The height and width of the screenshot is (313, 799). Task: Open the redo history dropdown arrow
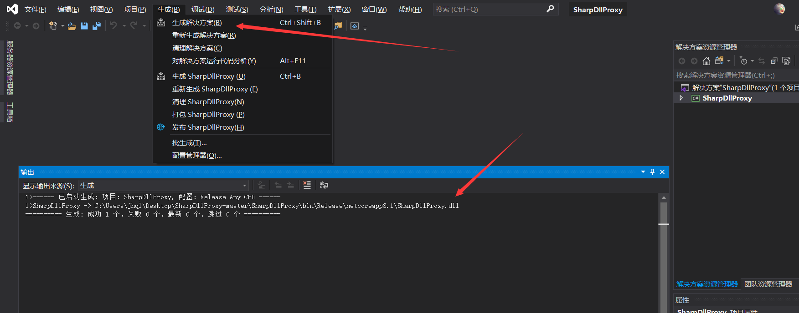click(x=144, y=26)
